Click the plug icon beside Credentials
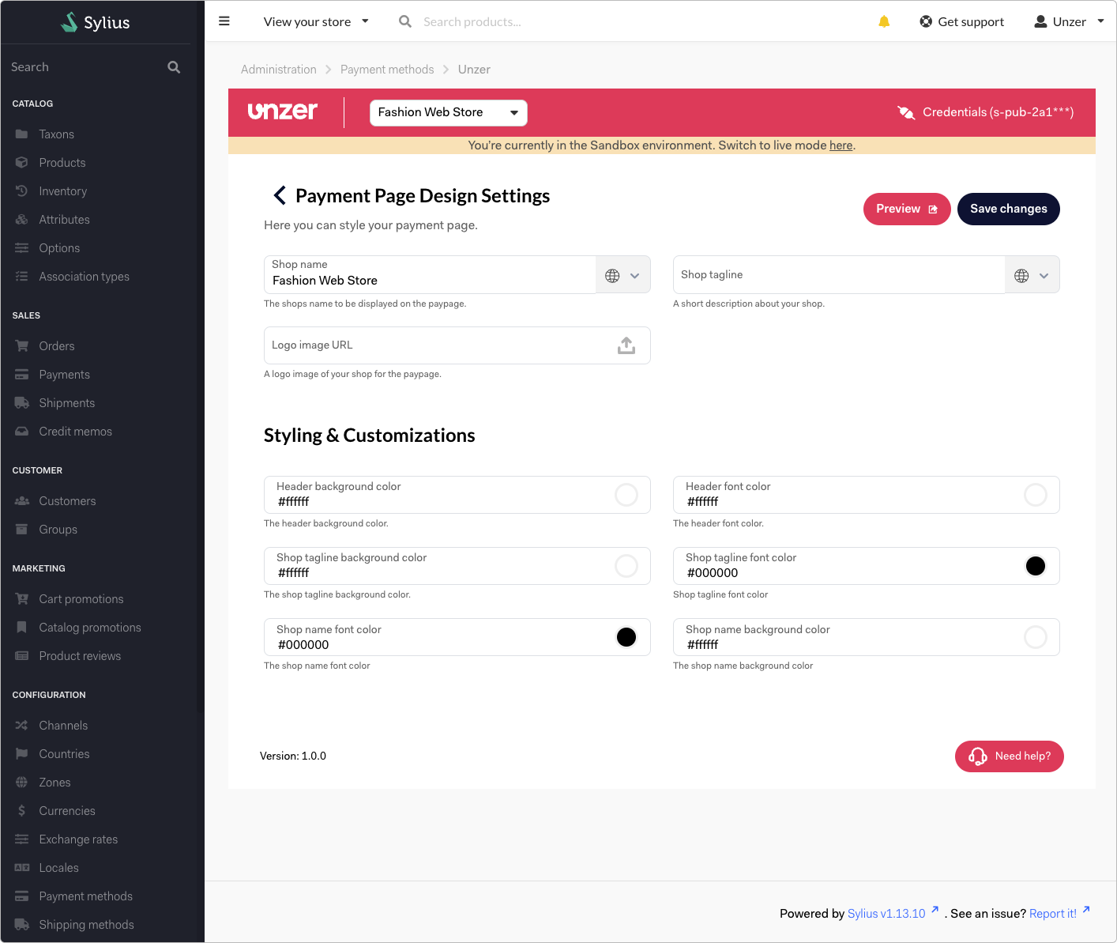The height and width of the screenshot is (943, 1117). click(906, 112)
